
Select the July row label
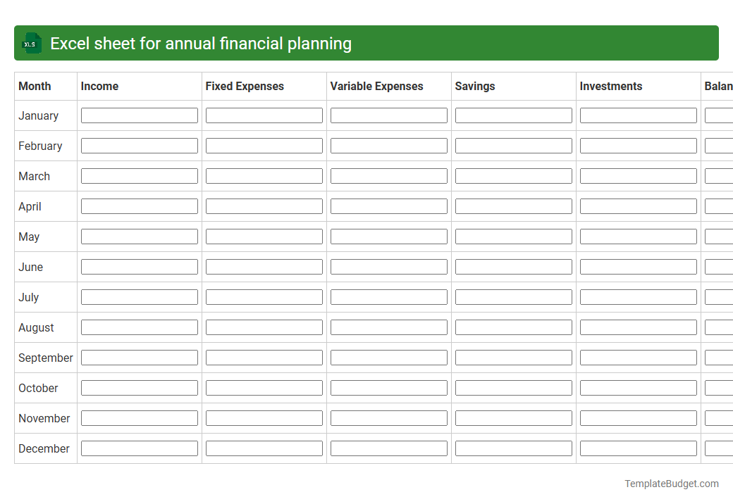(x=28, y=297)
